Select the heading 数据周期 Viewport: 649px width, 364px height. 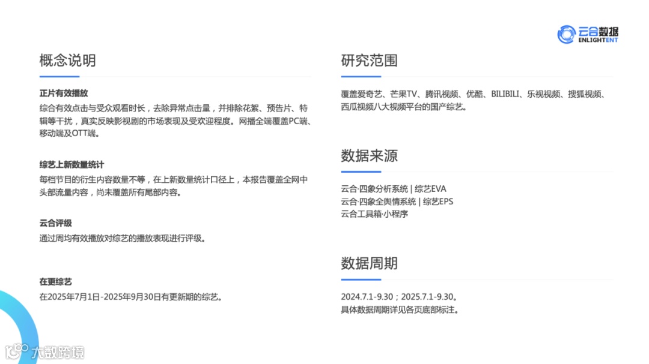pyautogui.click(x=369, y=263)
